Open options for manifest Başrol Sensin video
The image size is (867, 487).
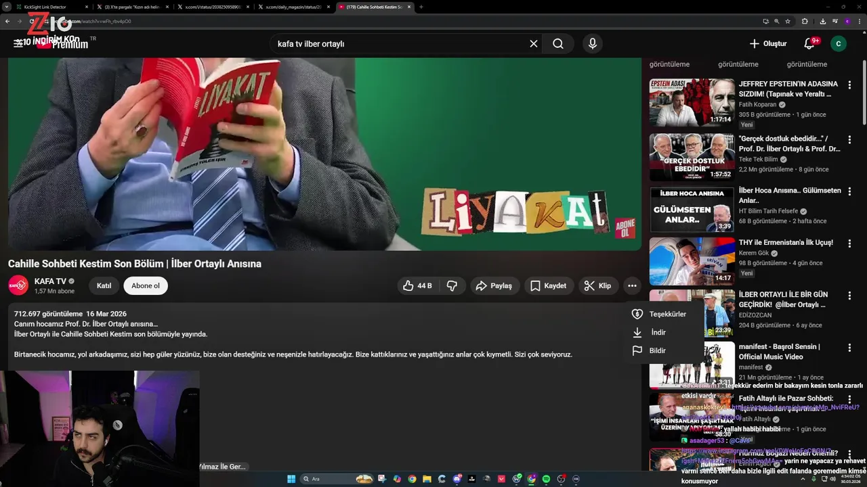point(849,348)
